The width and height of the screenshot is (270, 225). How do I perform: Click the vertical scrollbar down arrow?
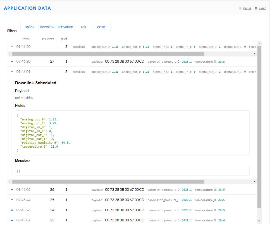(x=259, y=221)
